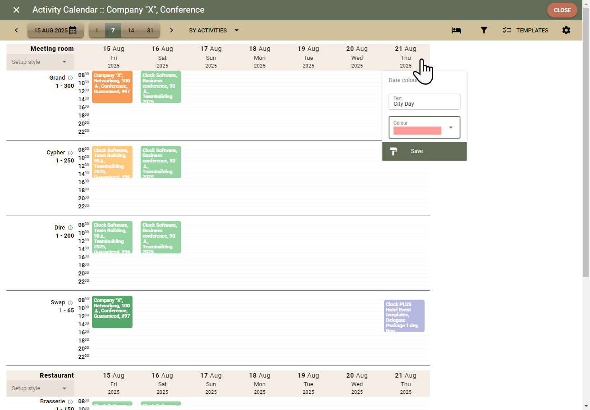Open dark green Company X event in Swap

point(112,312)
